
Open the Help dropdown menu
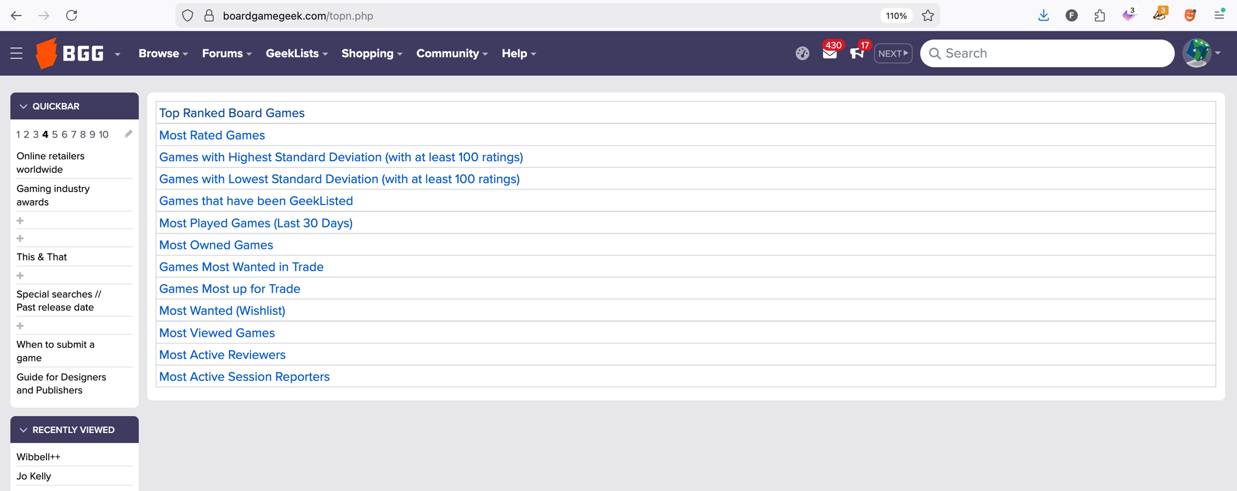click(519, 53)
